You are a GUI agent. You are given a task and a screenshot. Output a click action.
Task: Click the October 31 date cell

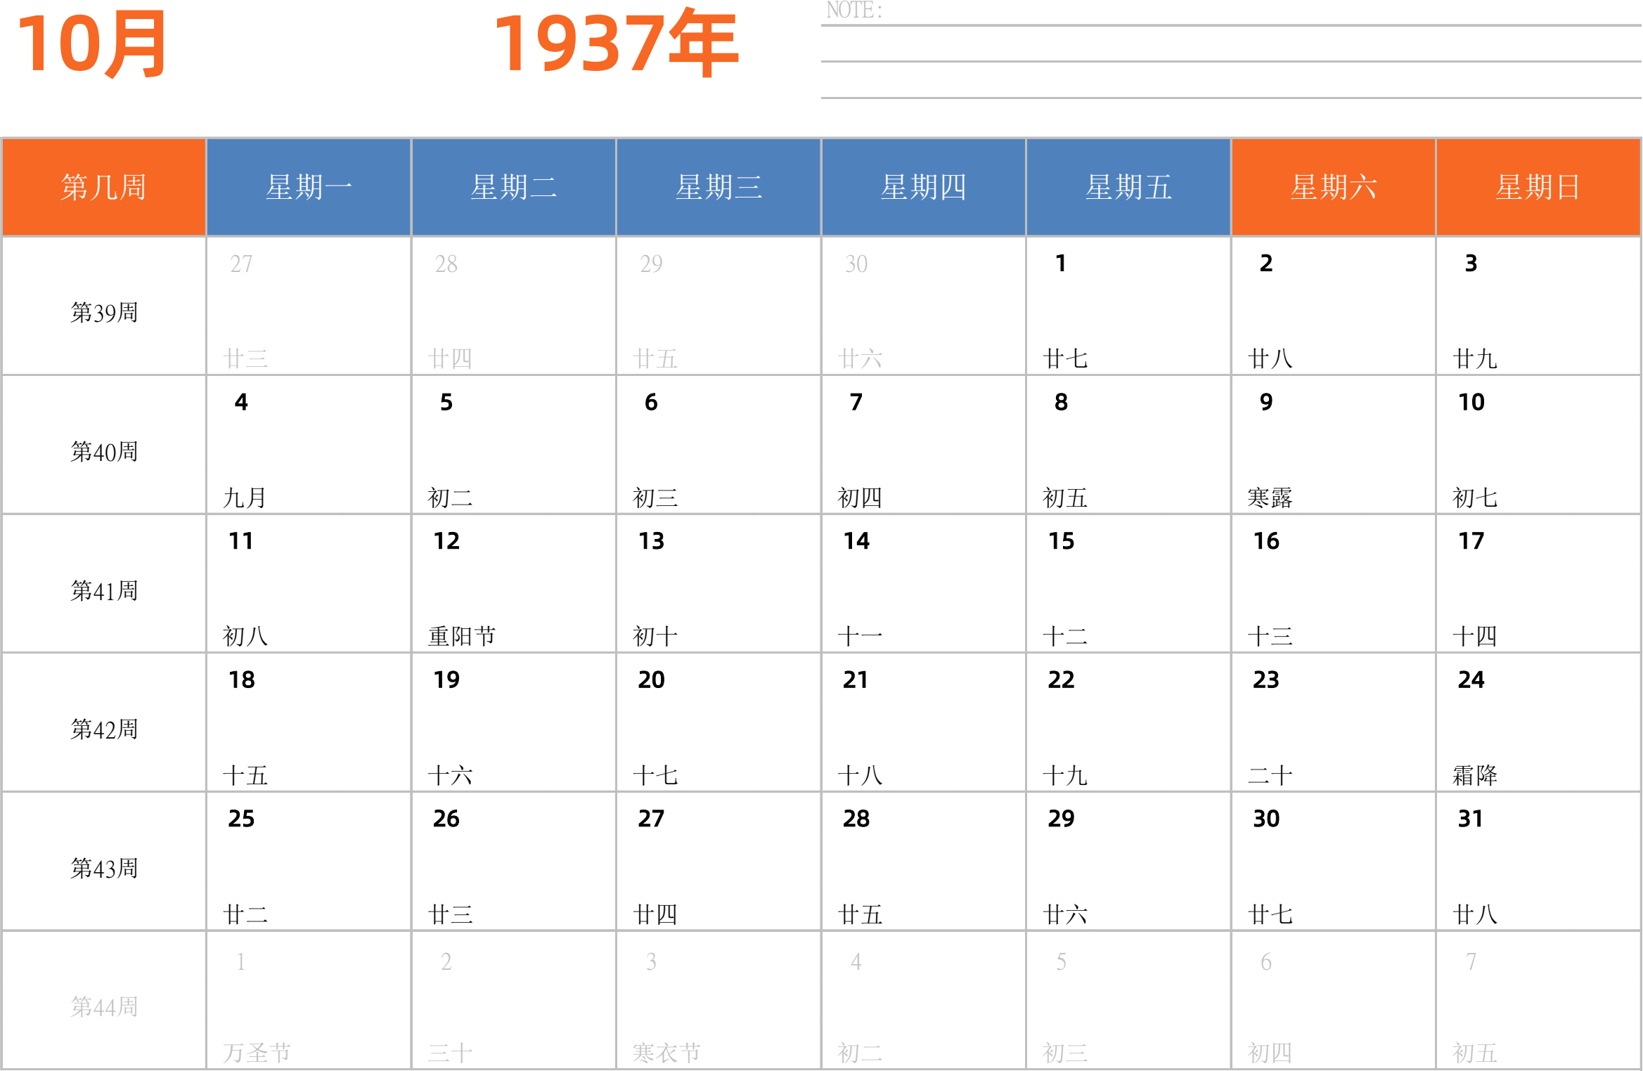tap(1538, 861)
